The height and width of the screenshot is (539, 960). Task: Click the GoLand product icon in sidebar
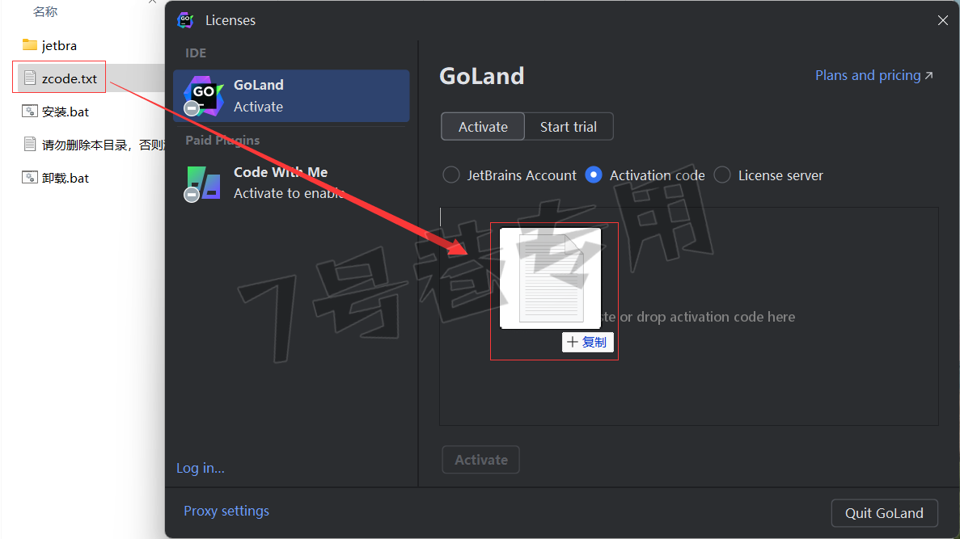(x=203, y=96)
